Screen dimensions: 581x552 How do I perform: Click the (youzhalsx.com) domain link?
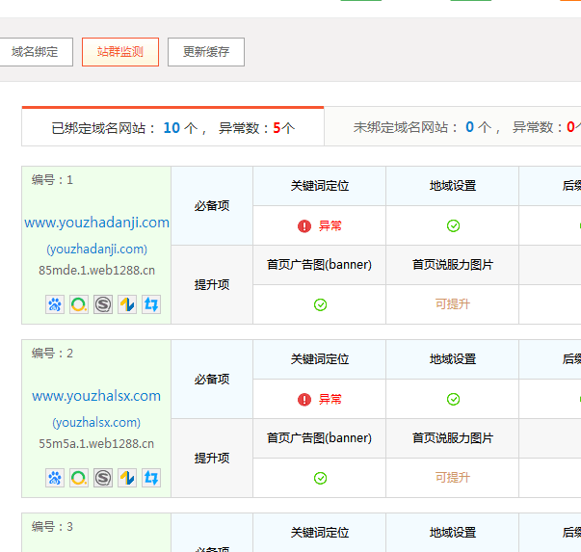coord(96,422)
